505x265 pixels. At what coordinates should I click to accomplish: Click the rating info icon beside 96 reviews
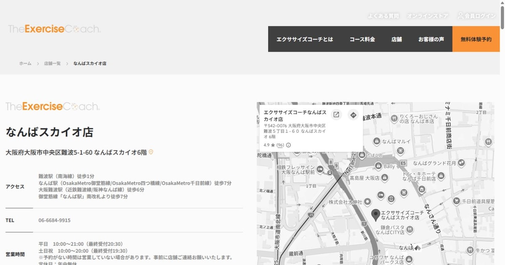[288, 145]
